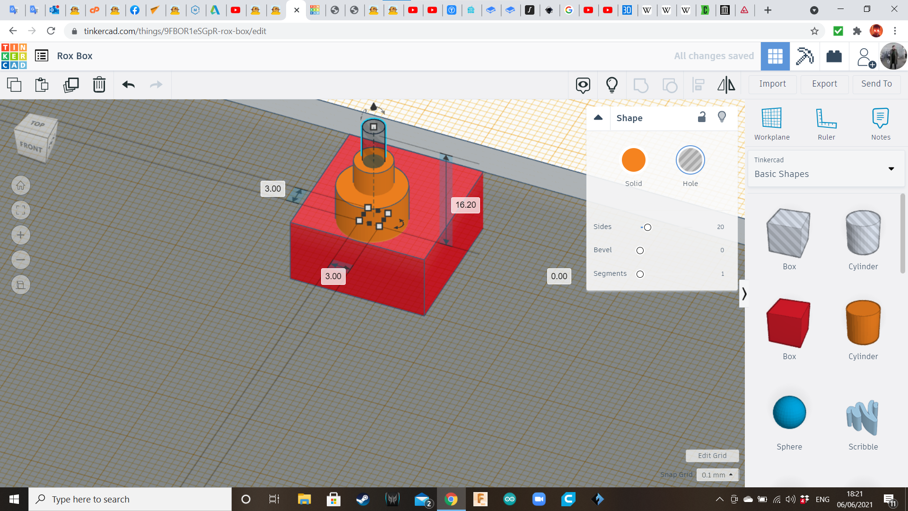Viewport: 908px width, 511px height.
Task: Toggle the shape lock icon
Action: 702,117
